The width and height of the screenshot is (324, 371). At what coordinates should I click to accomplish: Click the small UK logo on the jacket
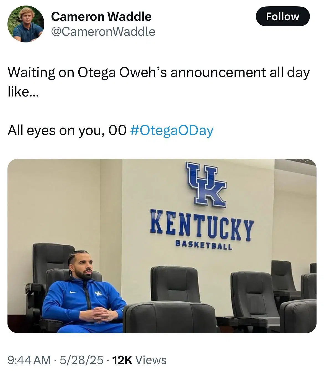(98, 294)
